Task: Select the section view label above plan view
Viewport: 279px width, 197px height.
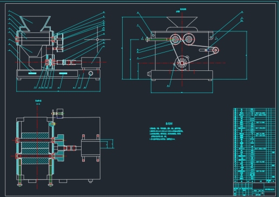Action: coord(38,102)
